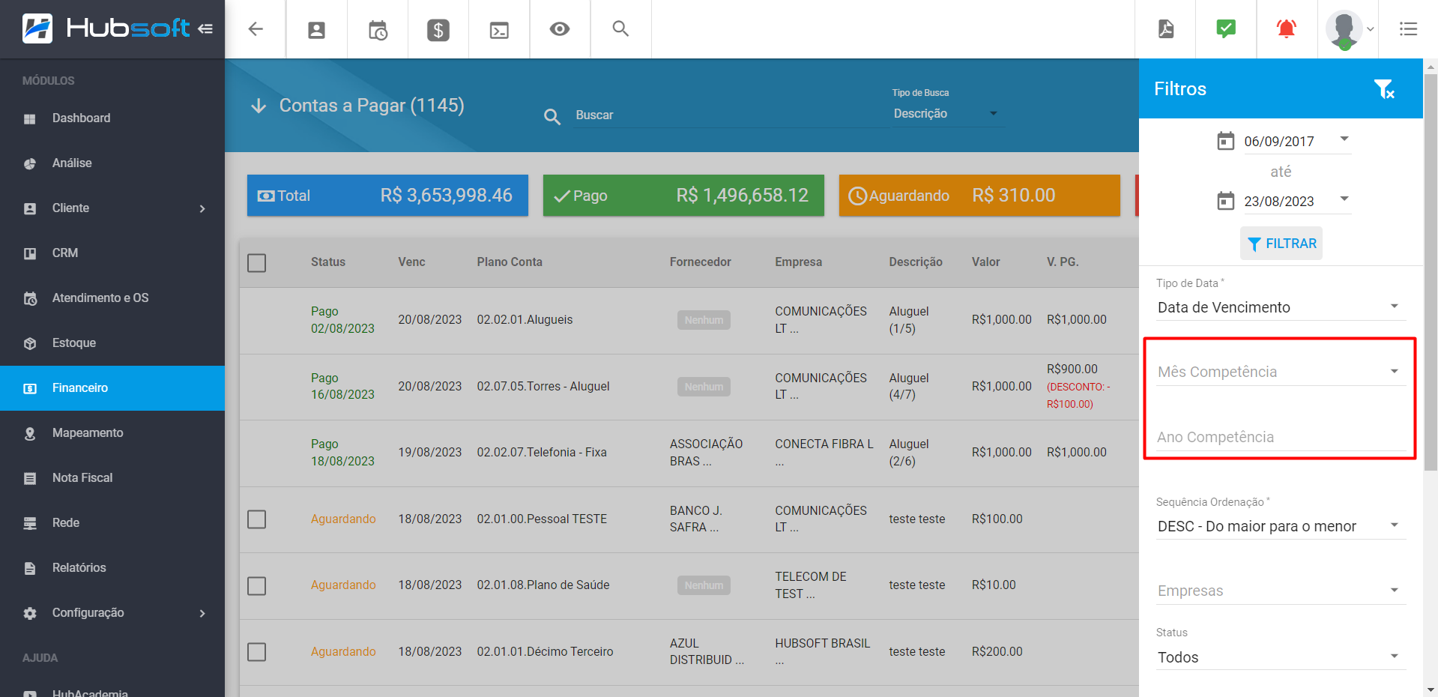Expand the Configuração submenu chevron
Viewport: 1438px width, 697px height.
pyautogui.click(x=202, y=613)
